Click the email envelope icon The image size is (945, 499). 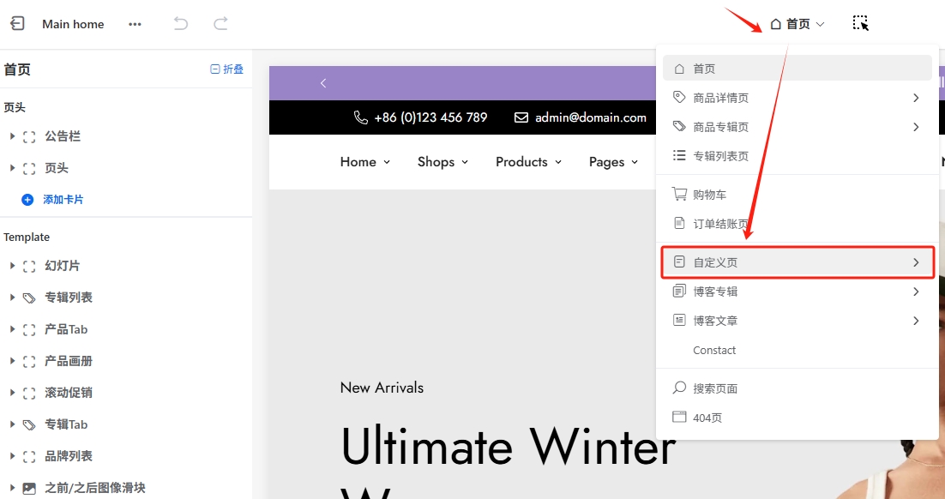pos(521,117)
